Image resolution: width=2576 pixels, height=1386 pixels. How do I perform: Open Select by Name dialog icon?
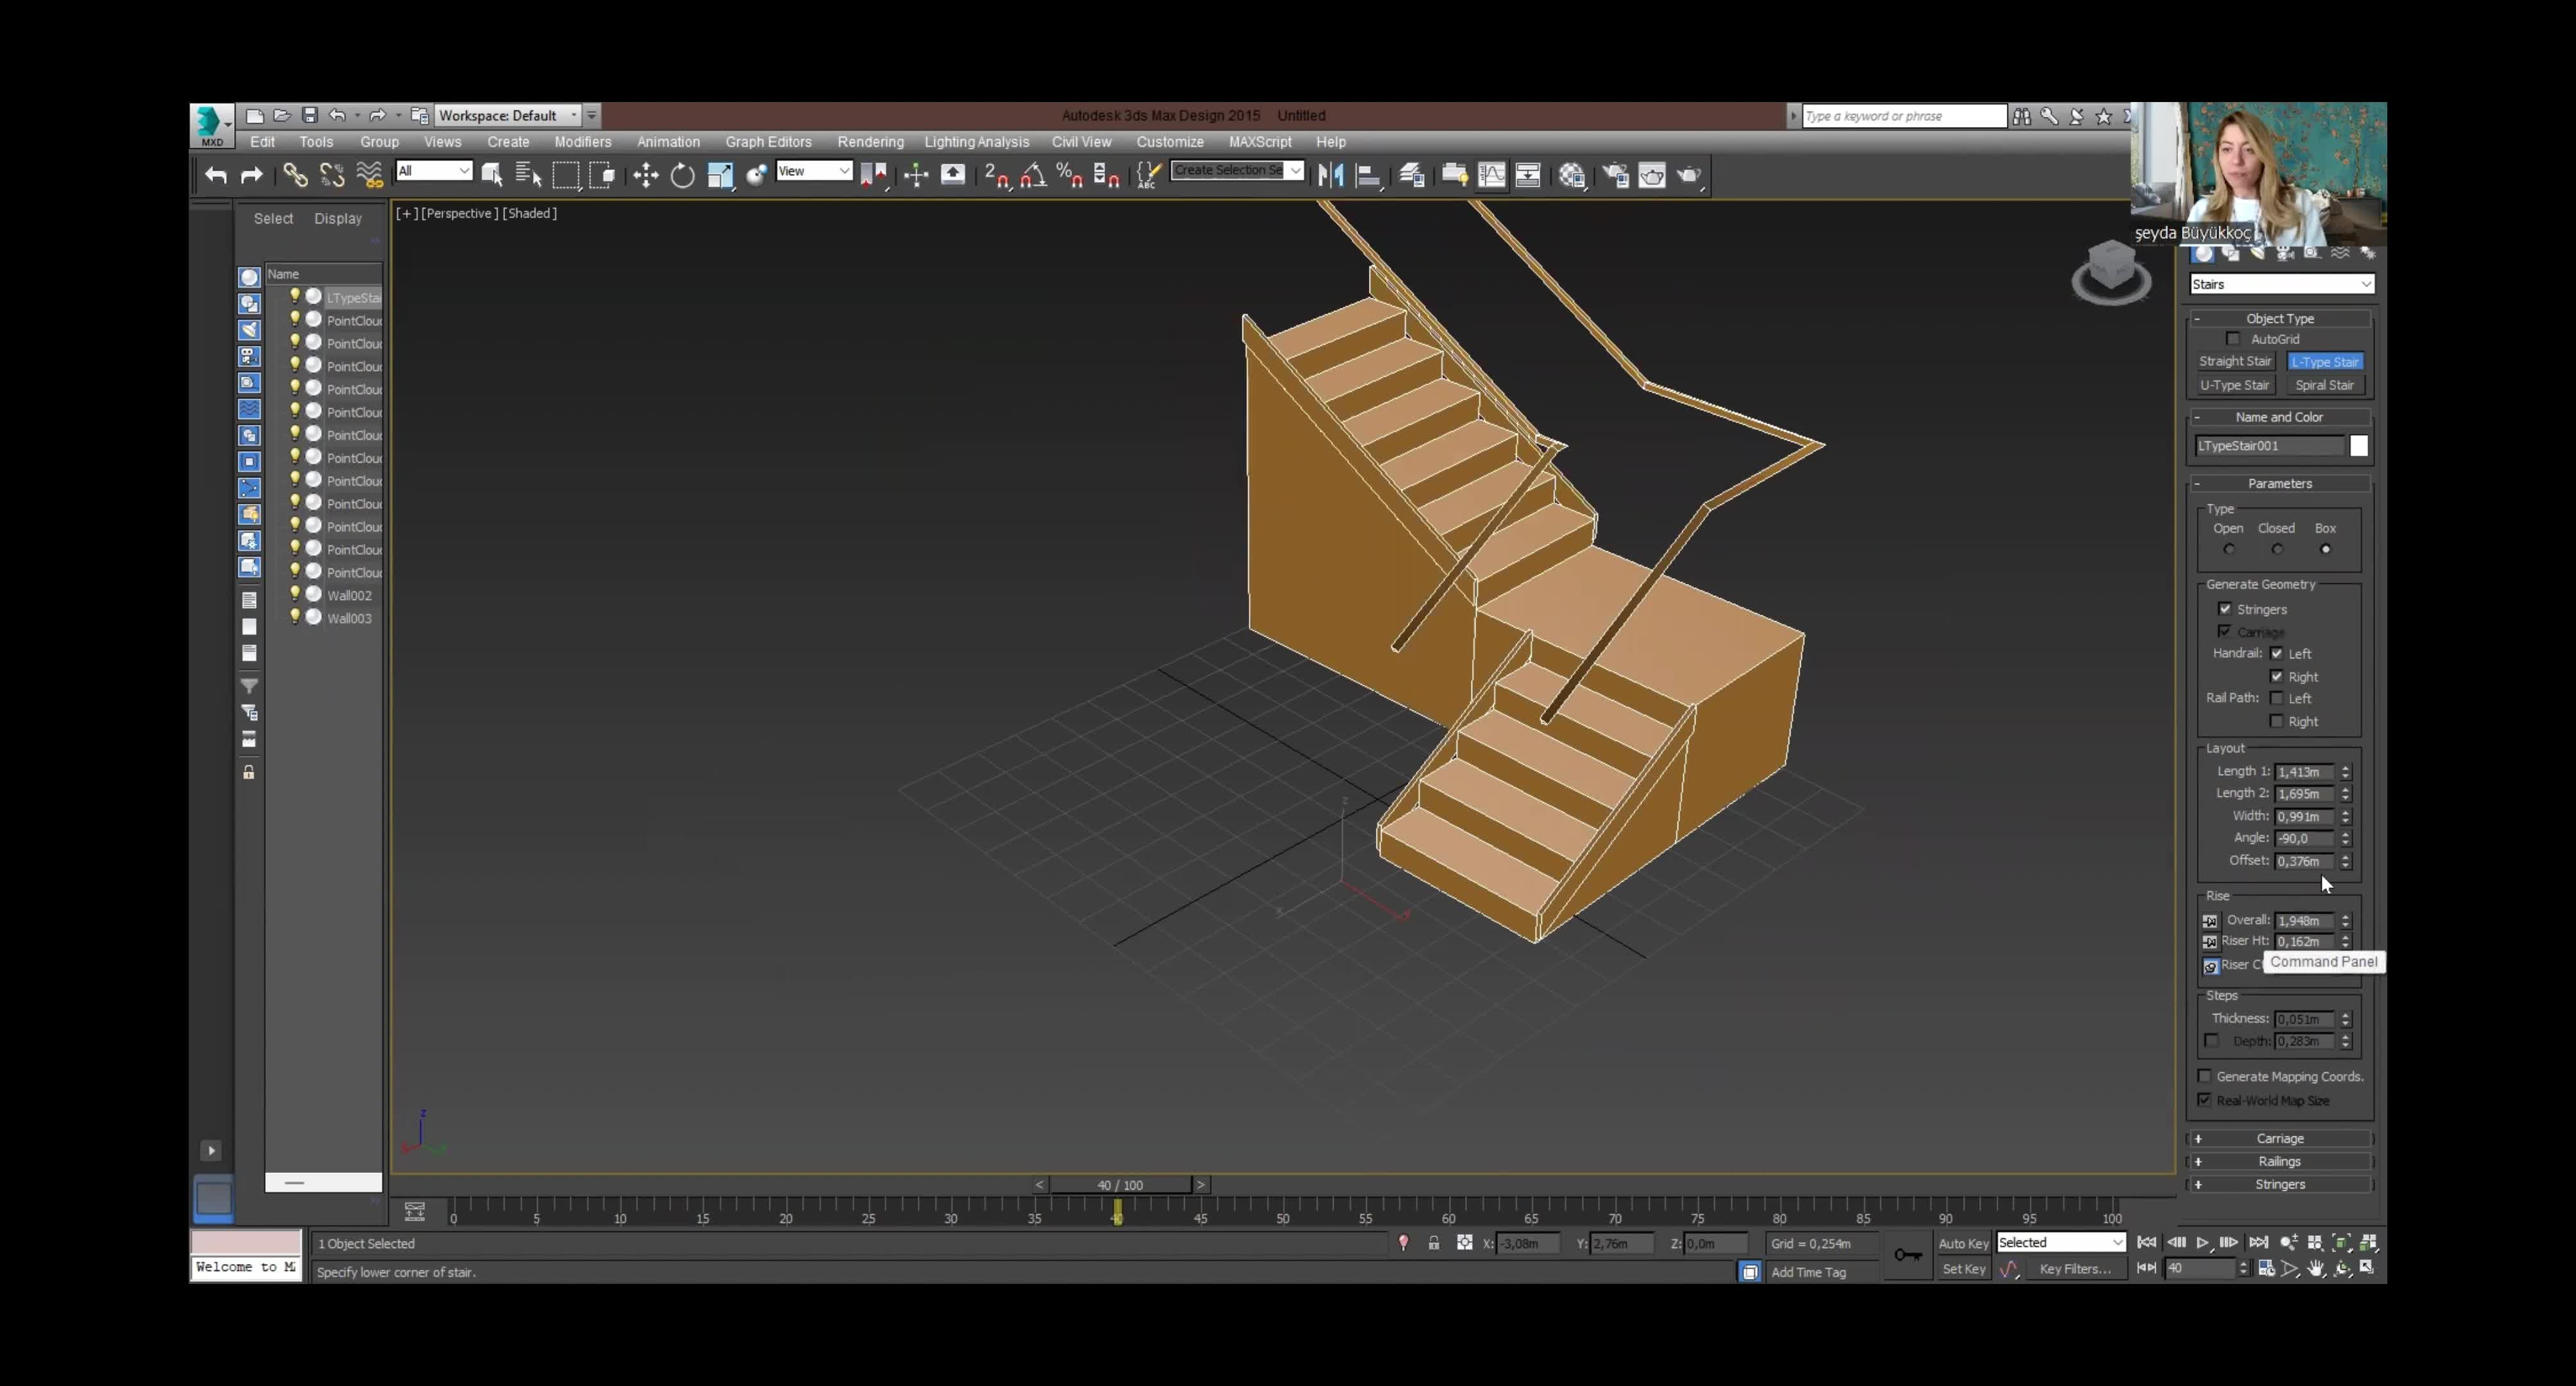pyautogui.click(x=528, y=176)
